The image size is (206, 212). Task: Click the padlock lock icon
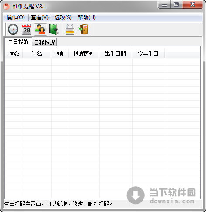70,29
